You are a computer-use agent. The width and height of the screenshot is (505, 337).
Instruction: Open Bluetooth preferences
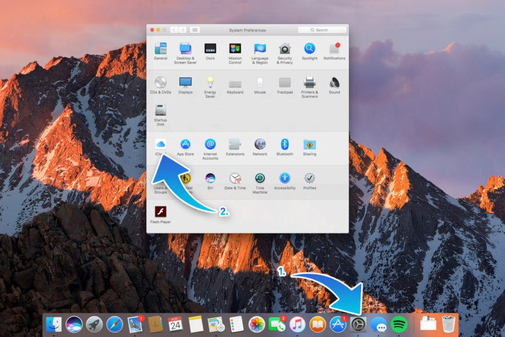[284, 145]
